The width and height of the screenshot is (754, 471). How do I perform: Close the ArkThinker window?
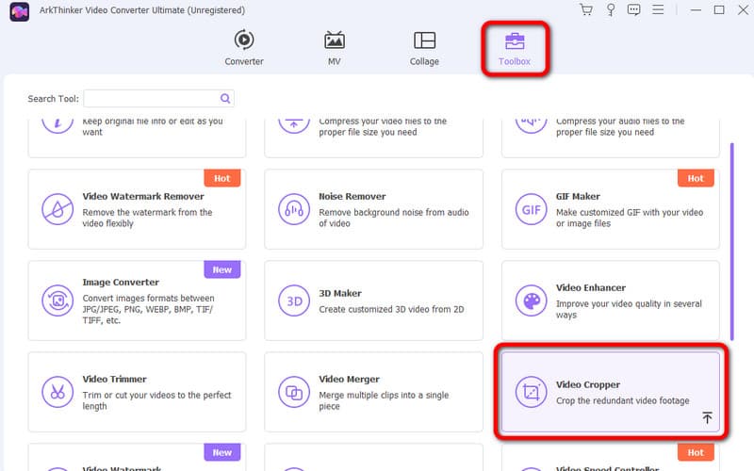(x=743, y=9)
